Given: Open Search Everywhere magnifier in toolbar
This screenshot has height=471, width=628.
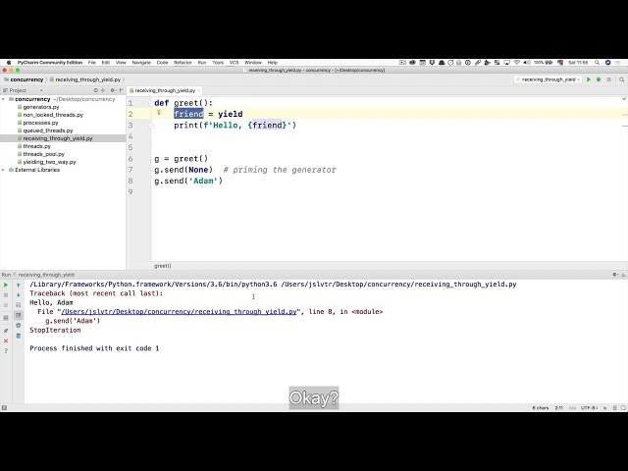Looking at the screenshot, I should 621,79.
